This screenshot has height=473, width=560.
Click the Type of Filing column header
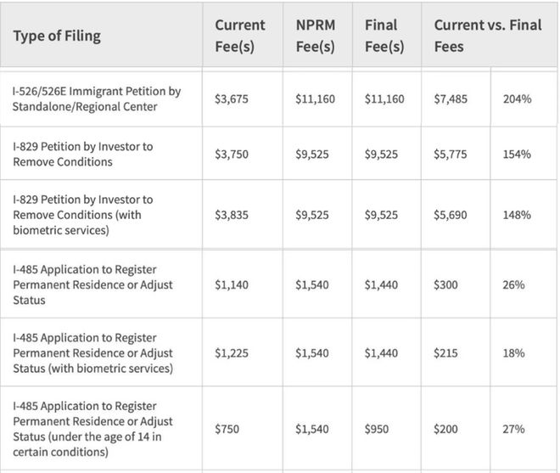tap(57, 36)
